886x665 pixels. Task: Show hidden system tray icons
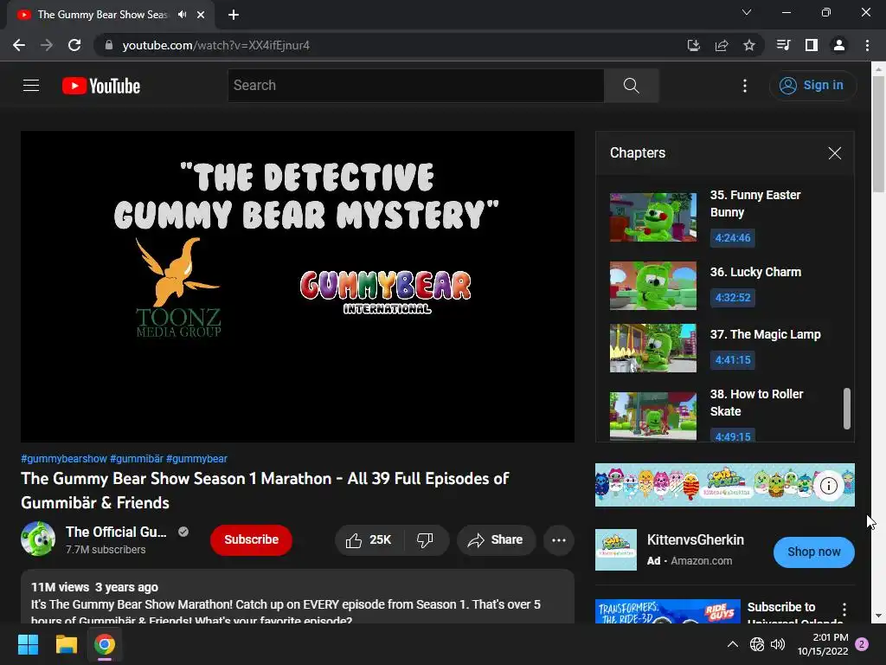point(732,644)
